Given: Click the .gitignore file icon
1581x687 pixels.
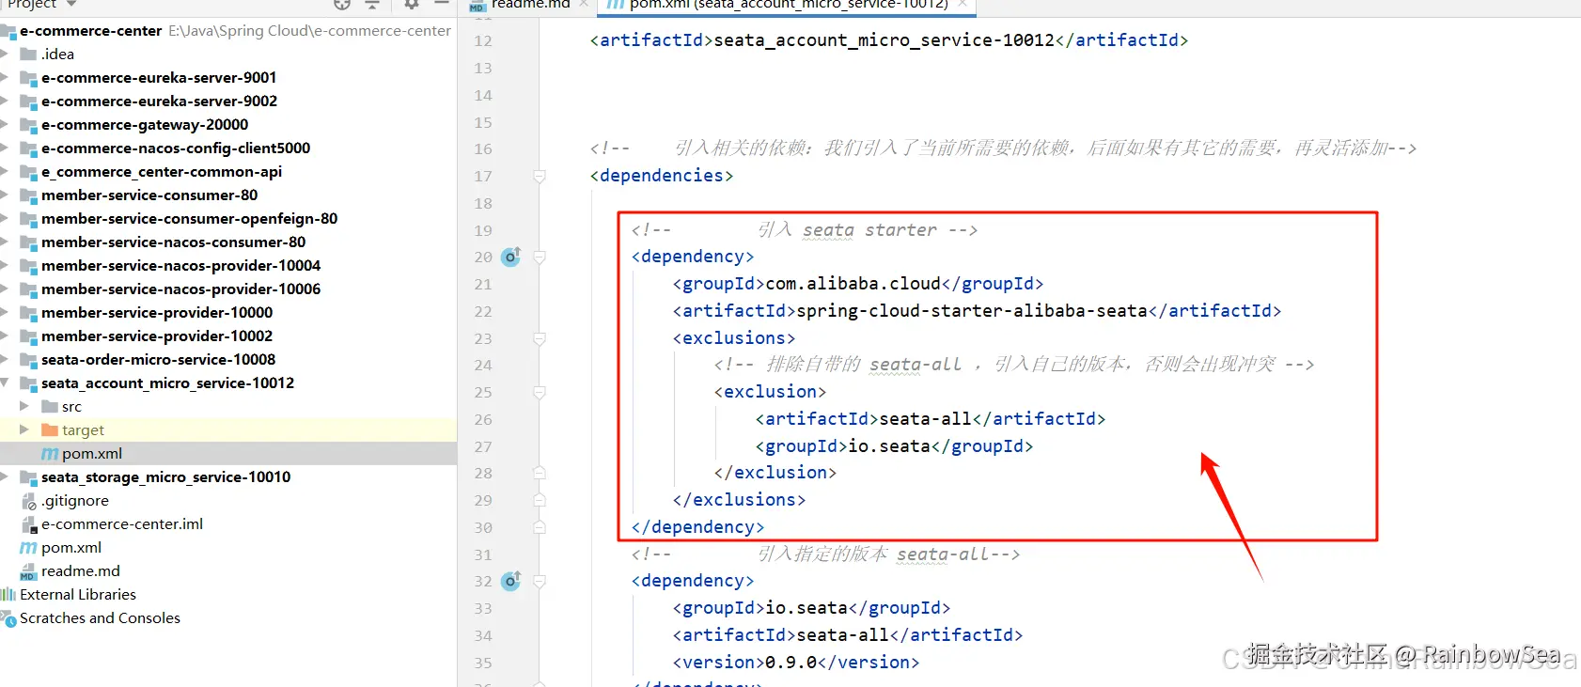Looking at the screenshot, I should coord(29,501).
